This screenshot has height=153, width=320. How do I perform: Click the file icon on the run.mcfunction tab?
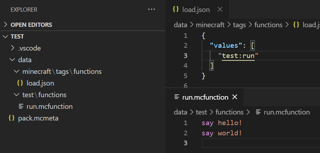[x=177, y=97]
